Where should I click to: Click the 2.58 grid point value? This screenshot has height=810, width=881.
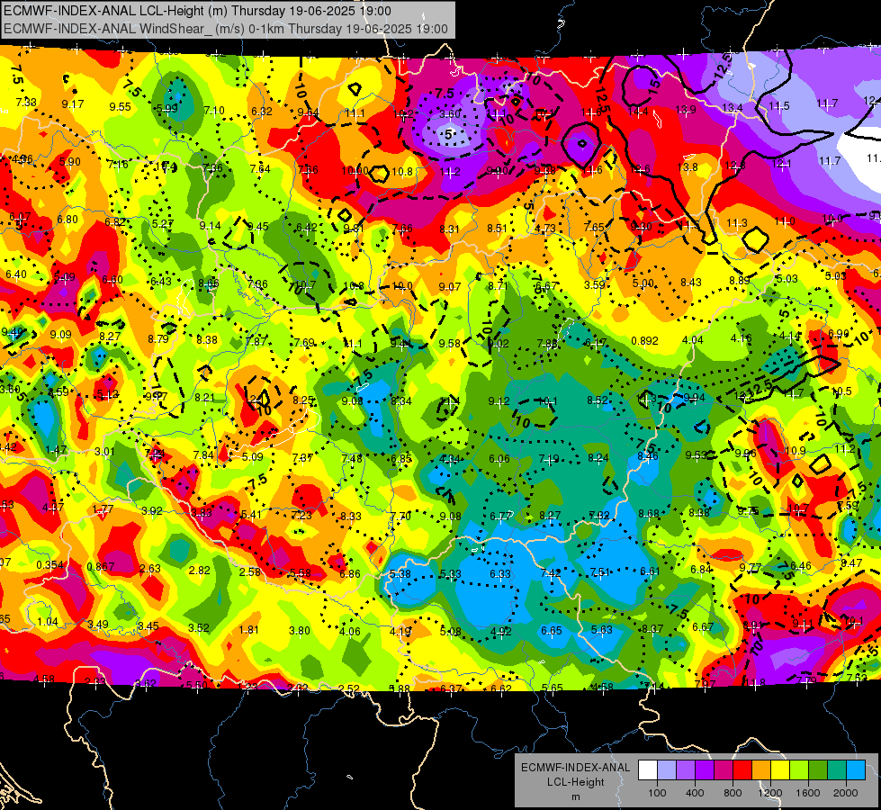(x=250, y=571)
